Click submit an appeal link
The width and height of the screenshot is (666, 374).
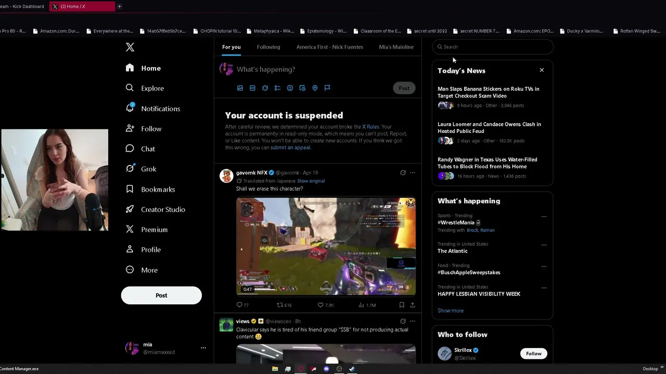coord(290,148)
